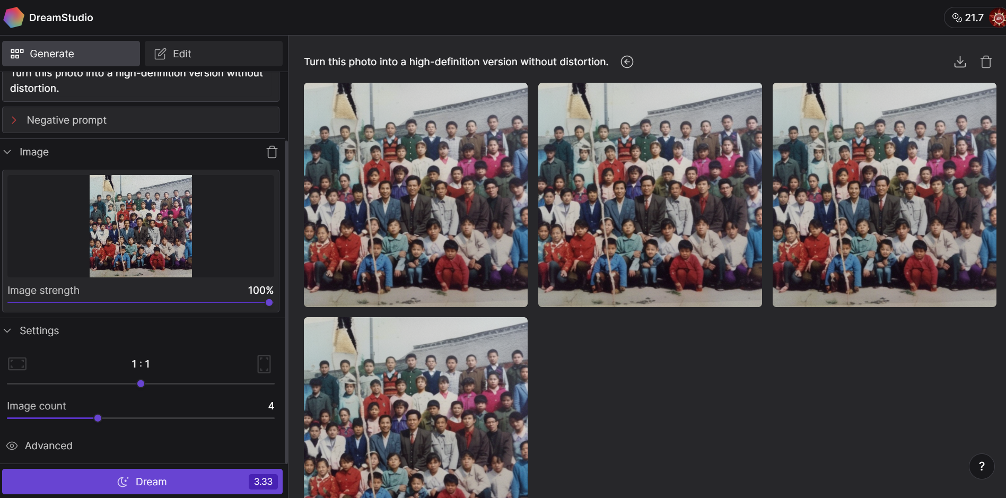Screen dimensions: 1006x498
Task: Click the generation prompt heading text
Action: pos(456,62)
